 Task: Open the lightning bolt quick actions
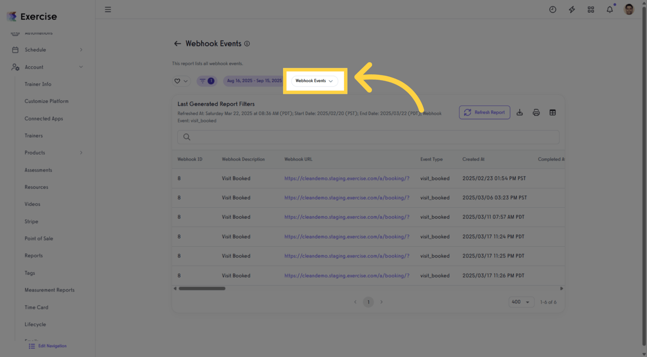point(572,9)
